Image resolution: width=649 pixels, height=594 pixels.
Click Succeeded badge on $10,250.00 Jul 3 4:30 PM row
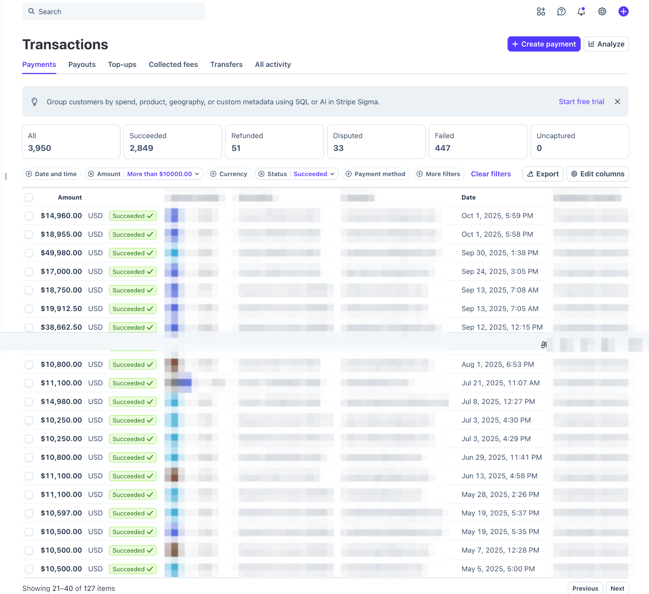click(133, 420)
